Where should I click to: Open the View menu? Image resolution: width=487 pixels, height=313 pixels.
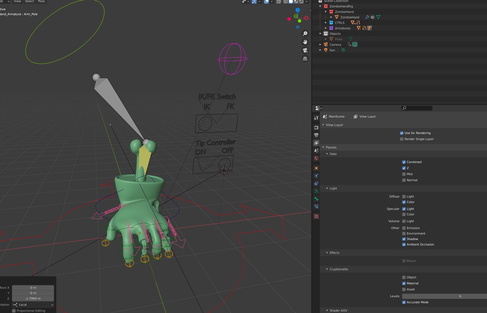click(x=17, y=1)
